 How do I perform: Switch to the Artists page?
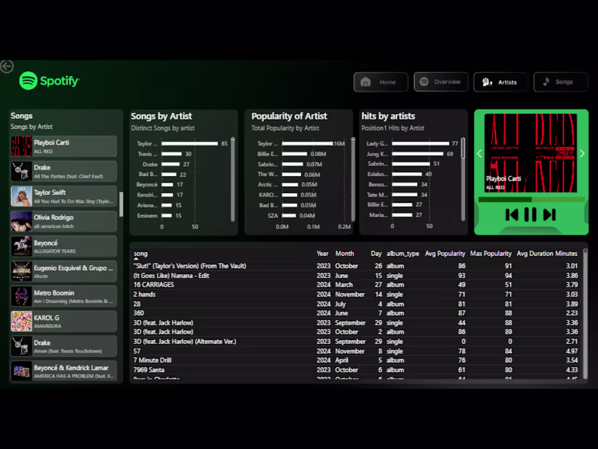501,82
